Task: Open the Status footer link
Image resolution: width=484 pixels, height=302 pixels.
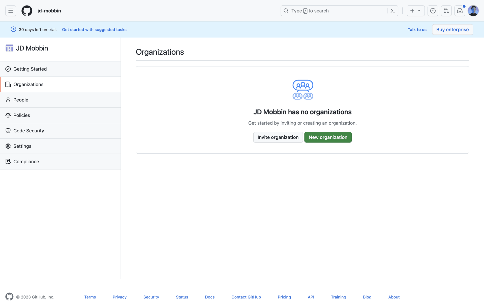Action: (x=182, y=297)
